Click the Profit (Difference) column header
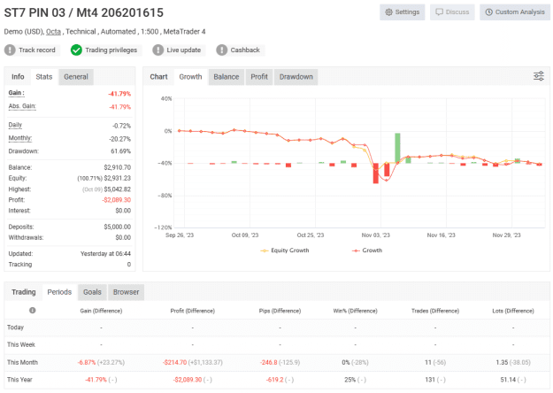553x393 pixels. click(x=193, y=311)
